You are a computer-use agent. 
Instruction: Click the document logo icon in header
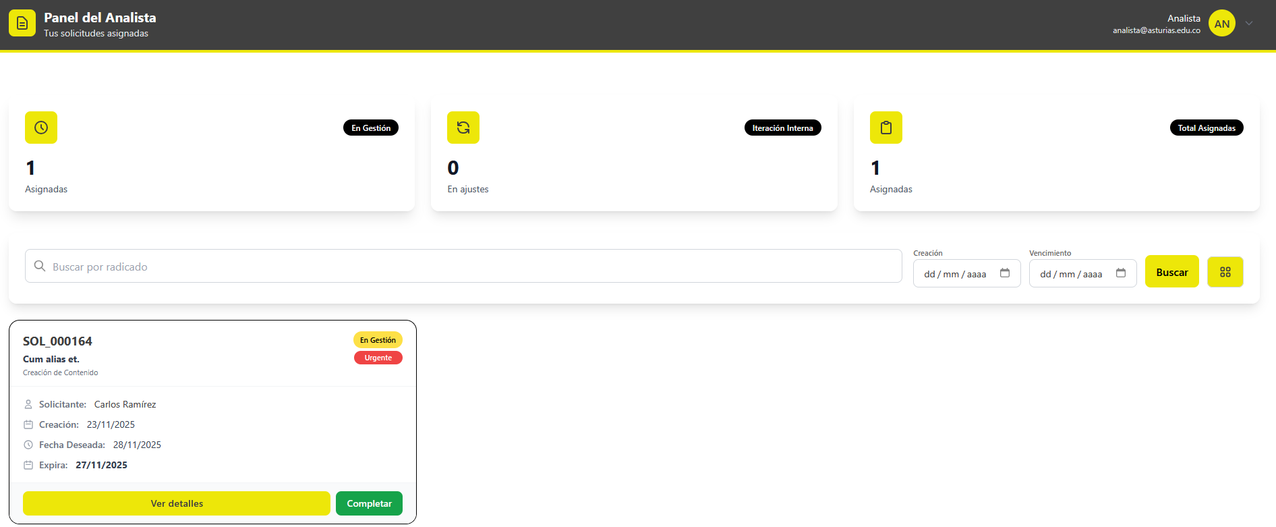22,24
